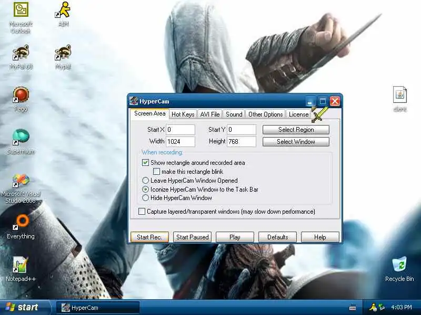421x315 pixels.
Task: Click the HyperCam title bar icon
Action: (x=134, y=101)
